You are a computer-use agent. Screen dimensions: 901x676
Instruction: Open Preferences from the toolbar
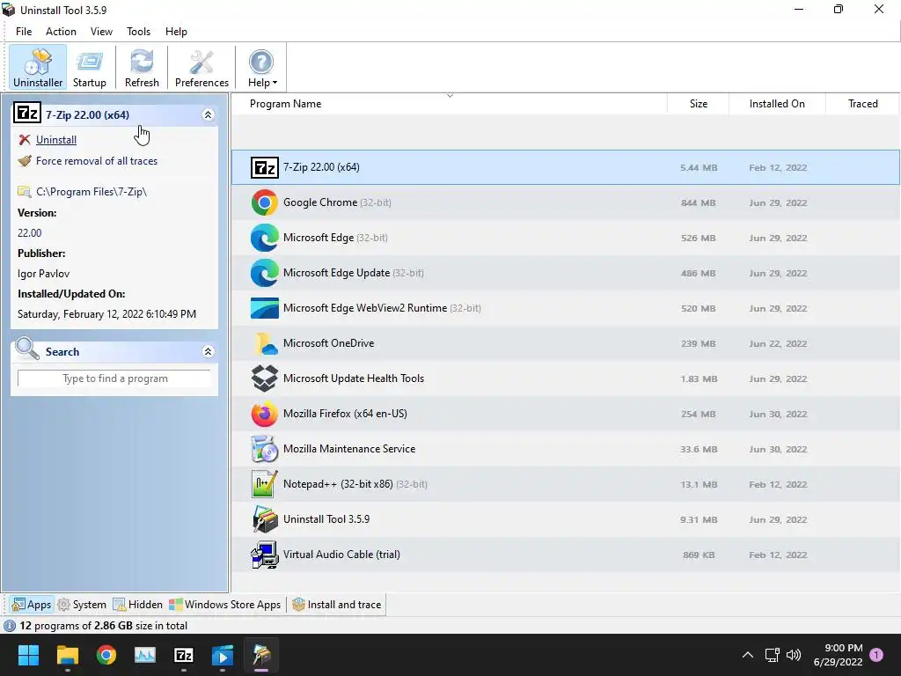[x=201, y=67]
